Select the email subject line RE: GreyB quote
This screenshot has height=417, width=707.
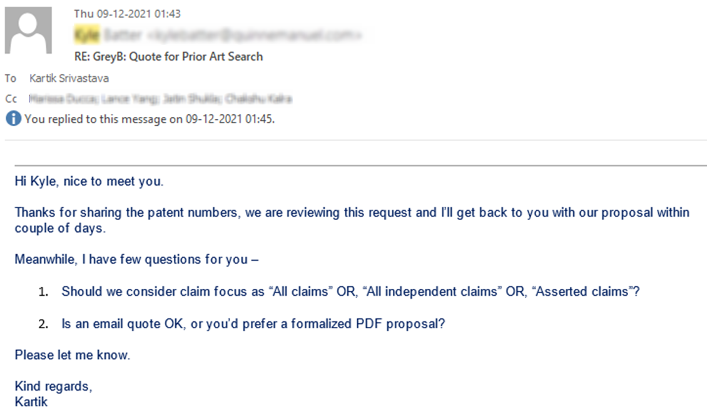pyautogui.click(x=169, y=57)
